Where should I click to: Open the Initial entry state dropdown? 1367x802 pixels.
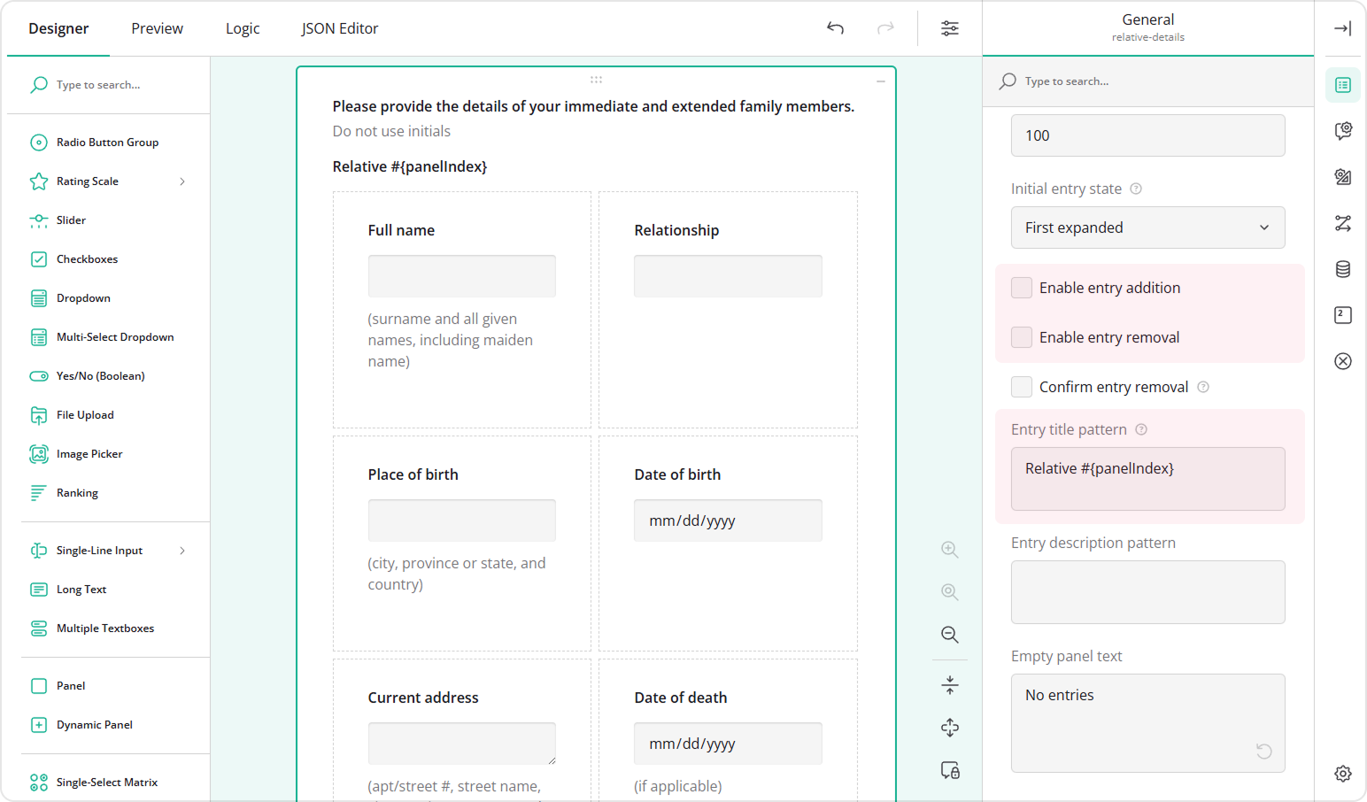point(1147,227)
